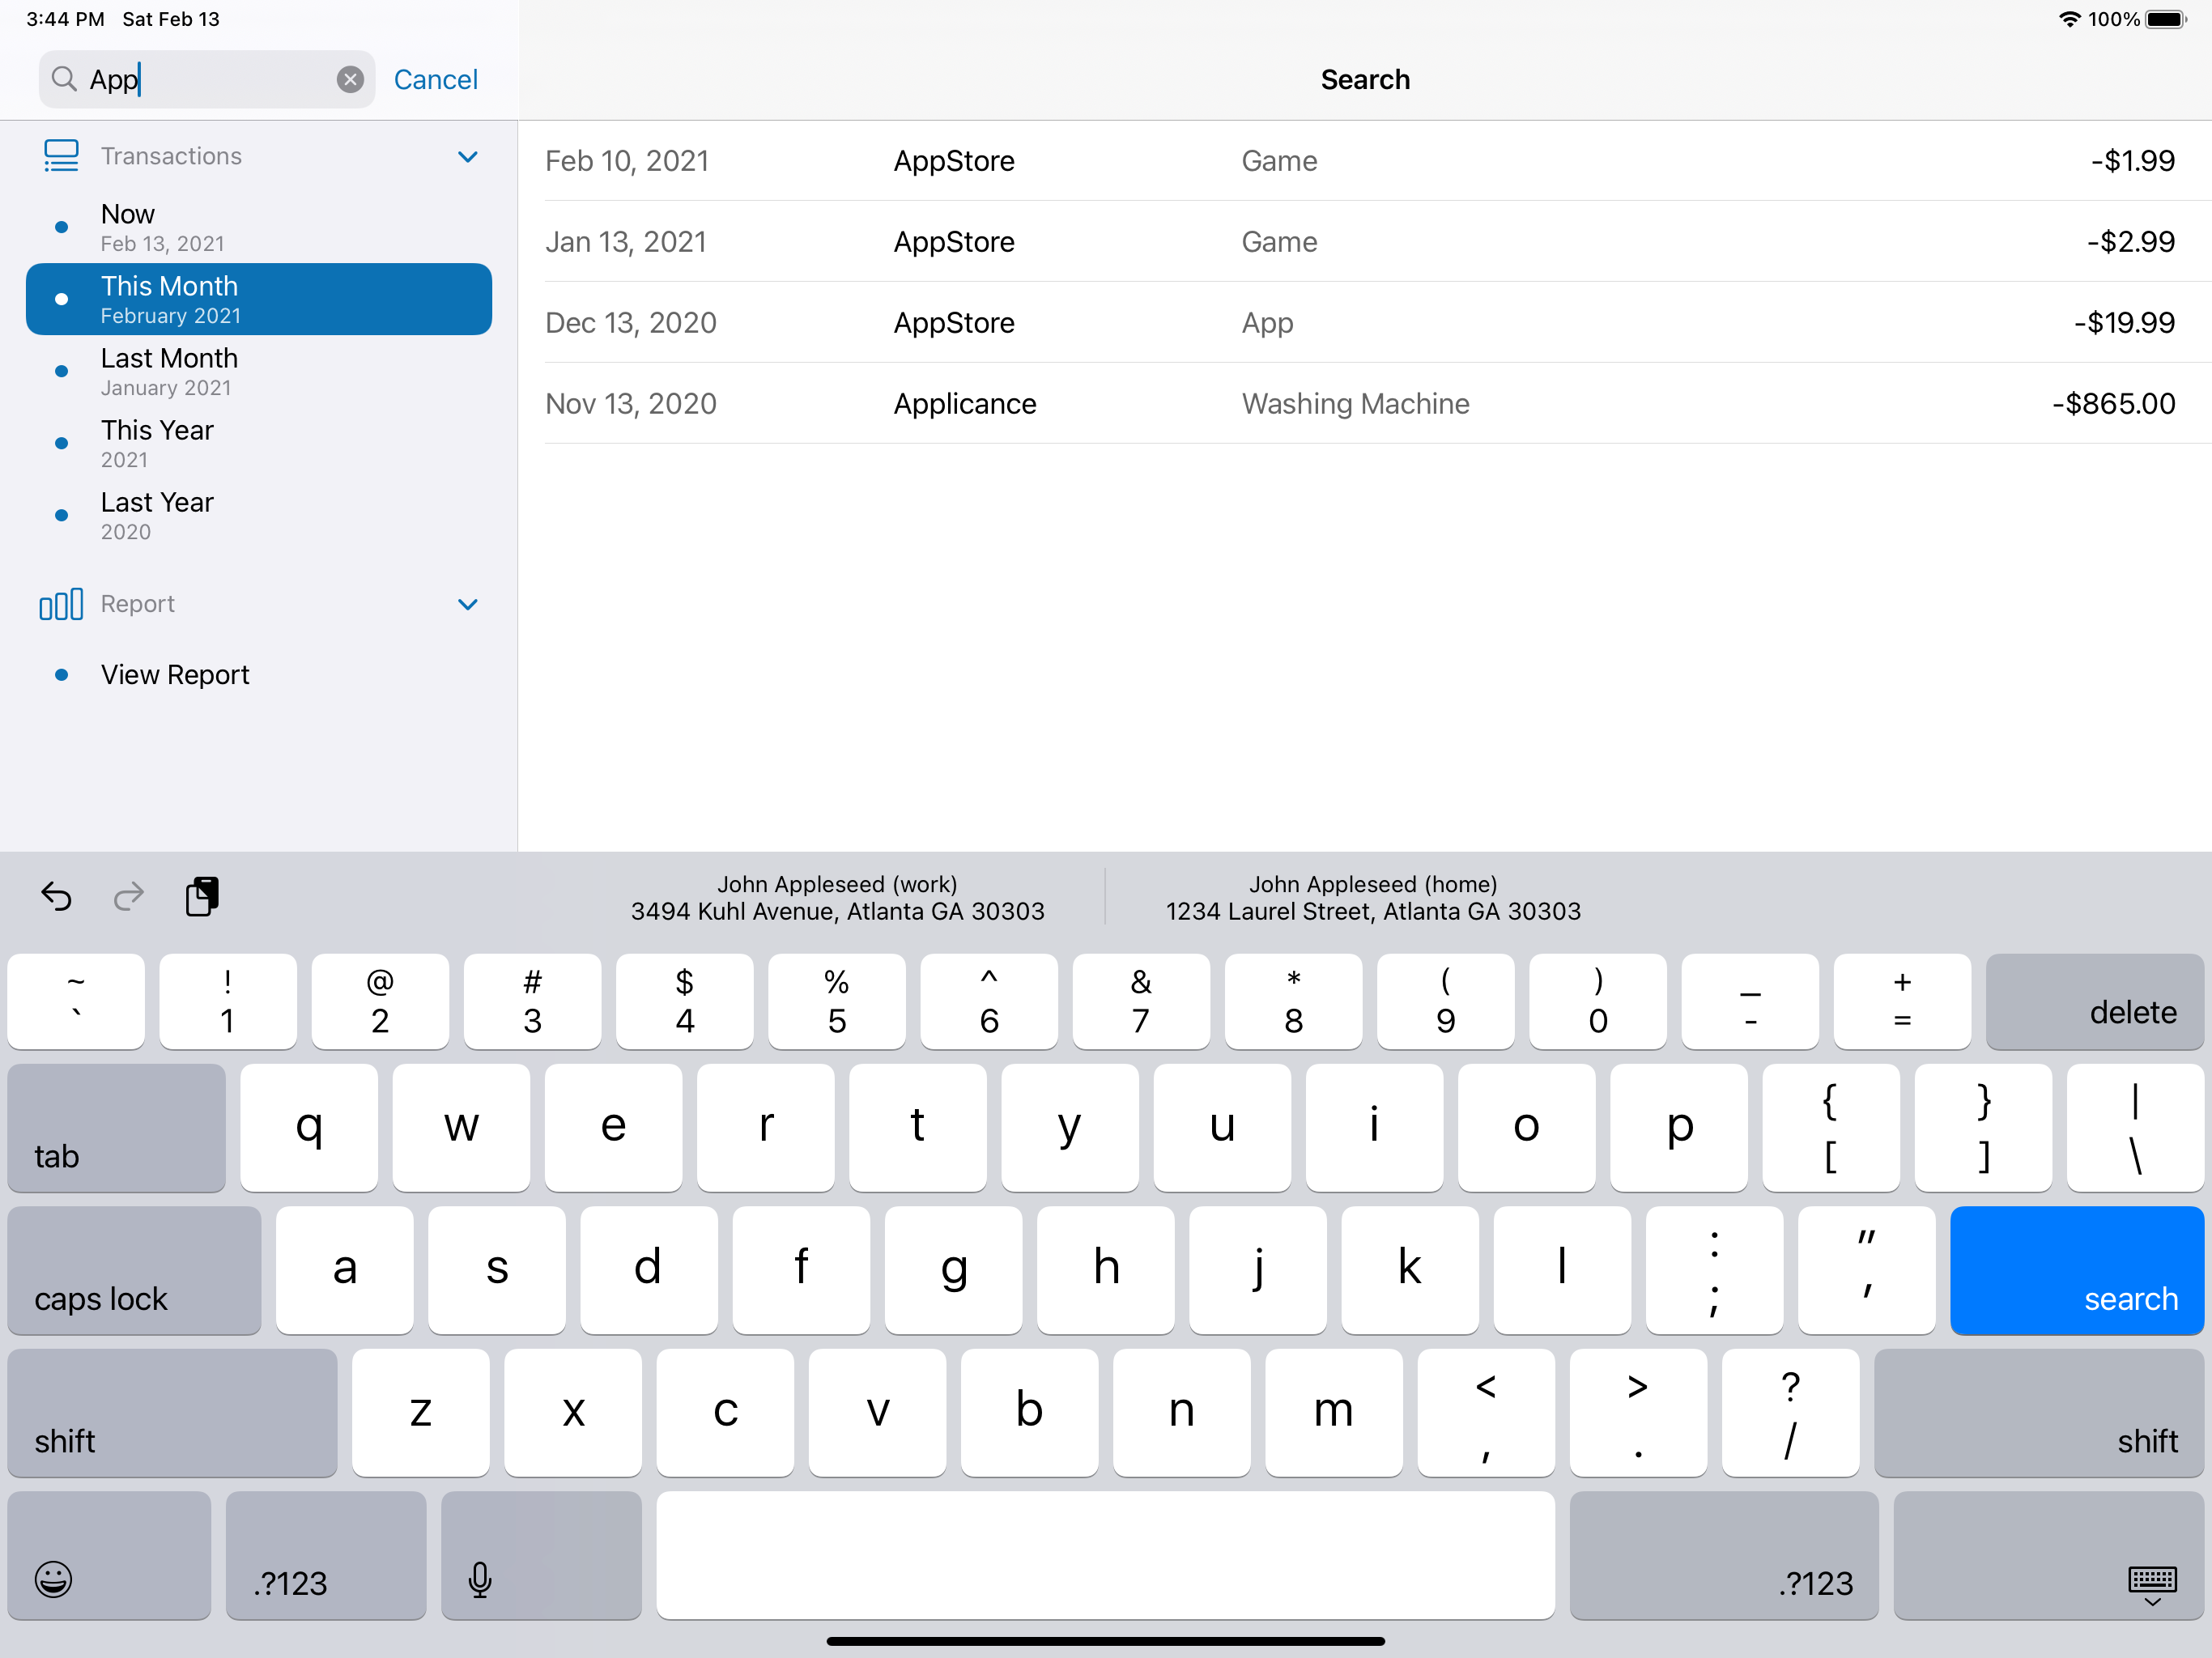Screen dimensions: 2212x1658
Task: Collapse the Transactions section chevron
Action: tap(467, 156)
